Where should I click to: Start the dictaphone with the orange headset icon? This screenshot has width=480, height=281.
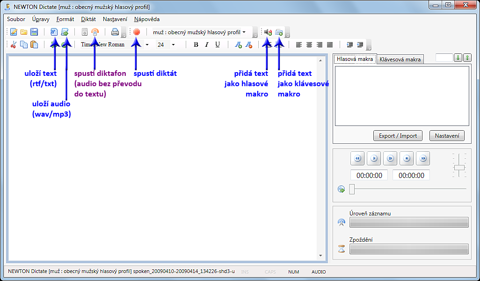tap(95, 32)
